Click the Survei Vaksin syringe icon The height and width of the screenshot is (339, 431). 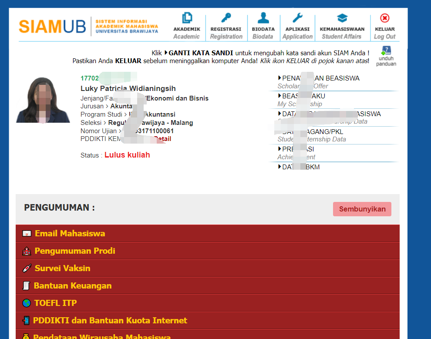click(27, 269)
